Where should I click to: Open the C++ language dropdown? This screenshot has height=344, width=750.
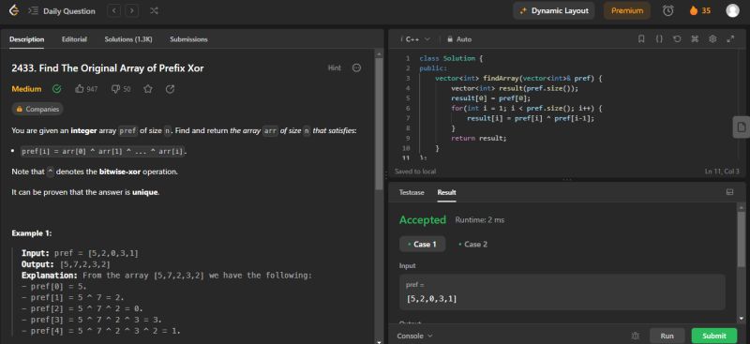[x=417, y=39]
